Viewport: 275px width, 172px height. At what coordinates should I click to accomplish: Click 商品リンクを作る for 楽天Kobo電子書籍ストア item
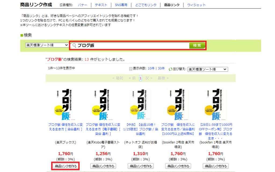pyautogui.click(x=103, y=166)
